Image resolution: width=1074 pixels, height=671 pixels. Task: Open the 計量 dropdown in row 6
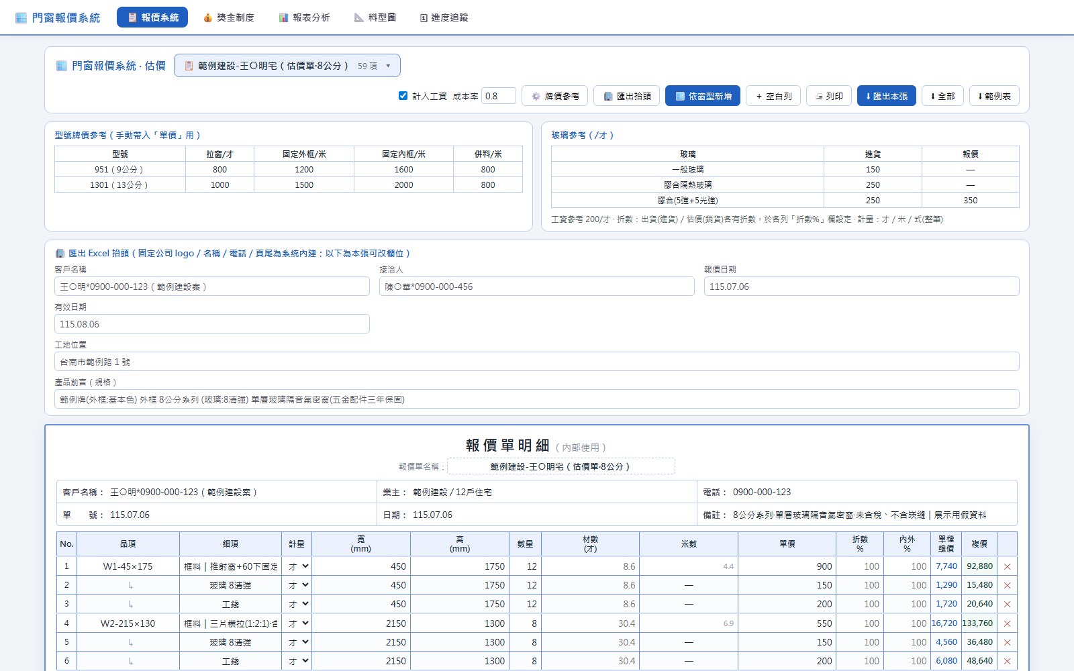(x=297, y=661)
